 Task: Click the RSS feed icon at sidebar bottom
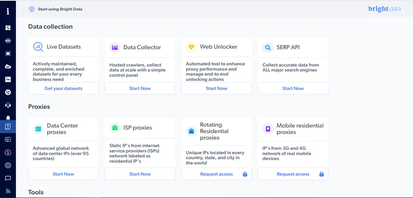coord(8,191)
